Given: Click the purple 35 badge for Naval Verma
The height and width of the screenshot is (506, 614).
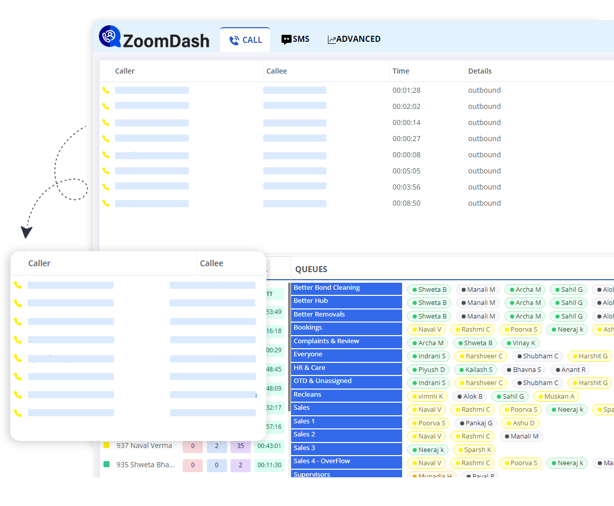Looking at the screenshot, I should [x=241, y=446].
